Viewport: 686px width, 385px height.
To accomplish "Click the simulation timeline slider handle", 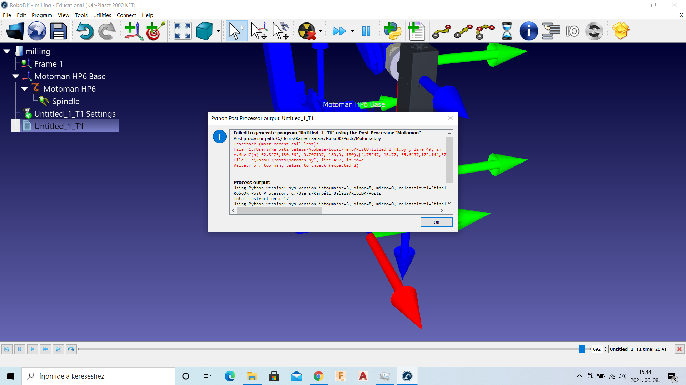I will 582,349.
